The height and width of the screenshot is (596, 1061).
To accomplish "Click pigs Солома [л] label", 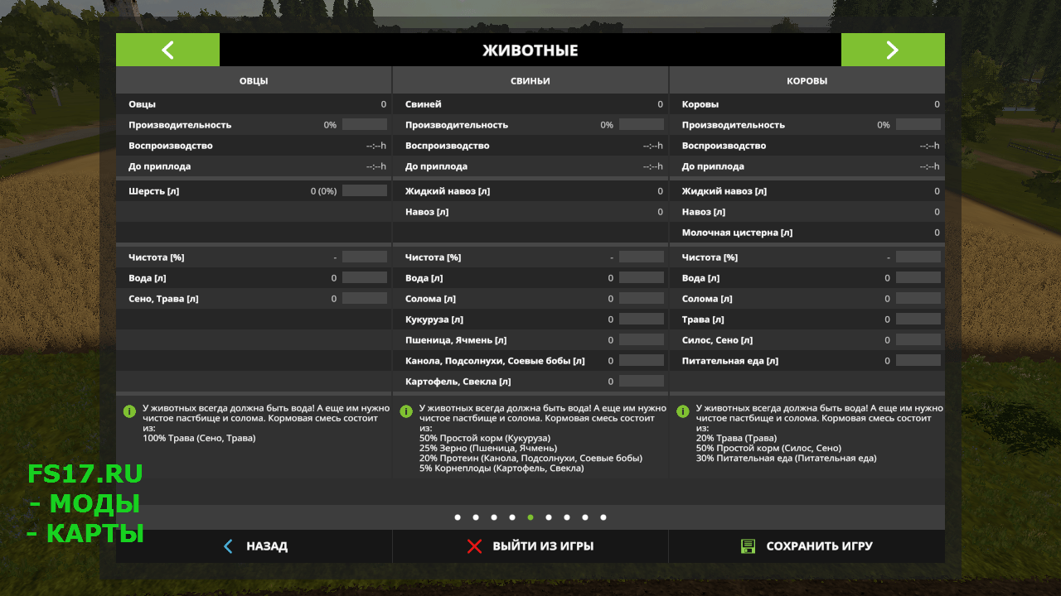I will tap(430, 299).
